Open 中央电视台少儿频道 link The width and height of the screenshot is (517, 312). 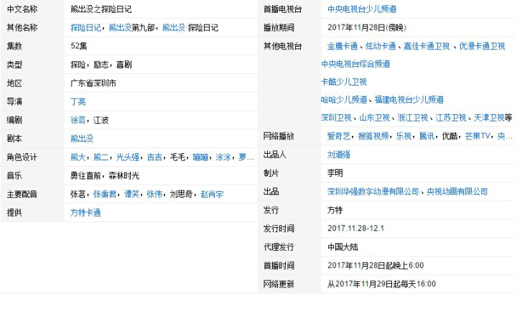362,9
